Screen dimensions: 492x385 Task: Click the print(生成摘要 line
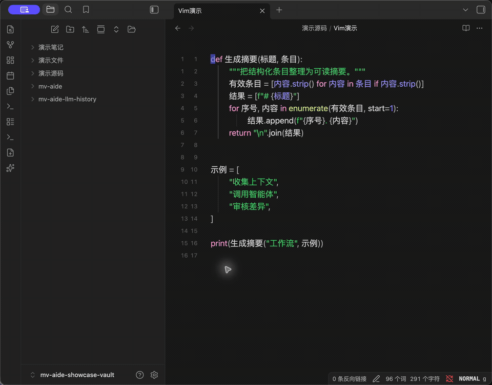(266, 243)
